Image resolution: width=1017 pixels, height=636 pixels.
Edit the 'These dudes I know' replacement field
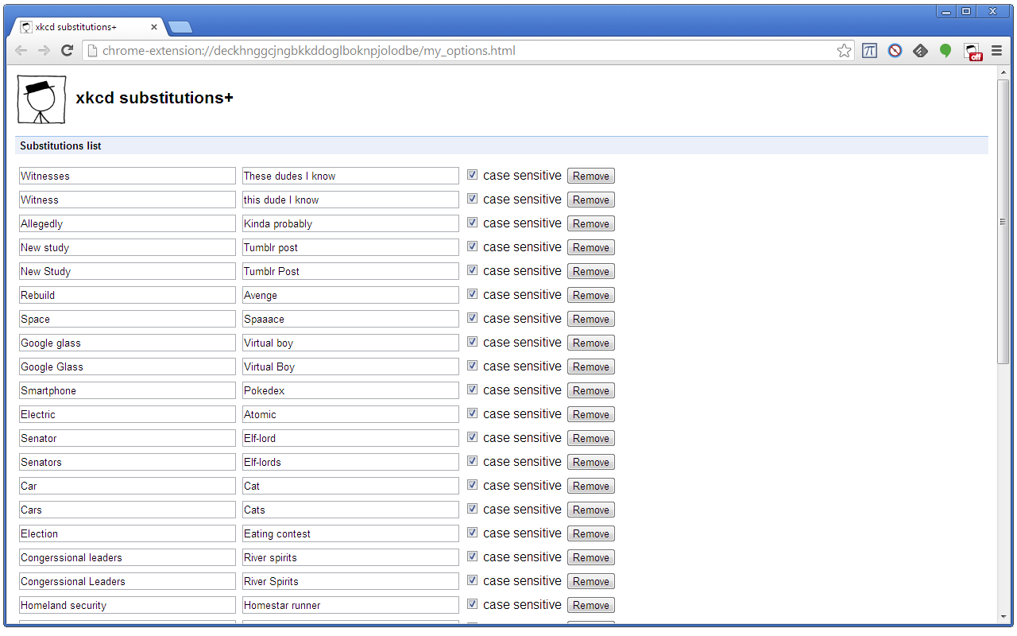350,176
